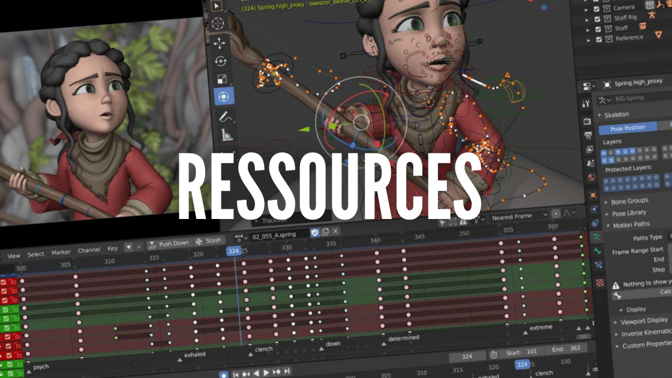Open the Marker menu

click(61, 253)
